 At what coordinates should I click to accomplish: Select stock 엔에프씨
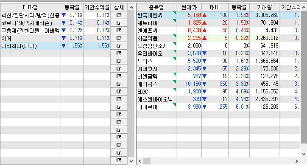pyautogui.click(x=156, y=31)
